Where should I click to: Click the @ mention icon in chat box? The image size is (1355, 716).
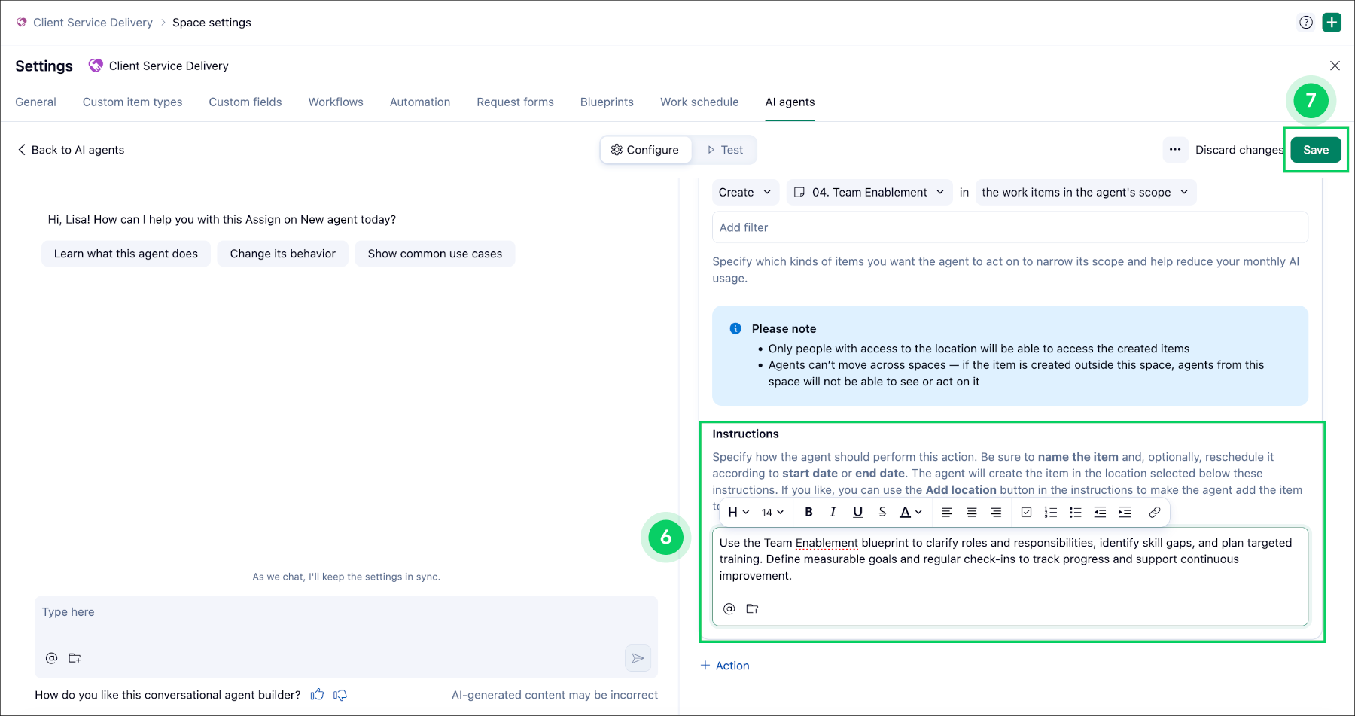[x=51, y=658]
